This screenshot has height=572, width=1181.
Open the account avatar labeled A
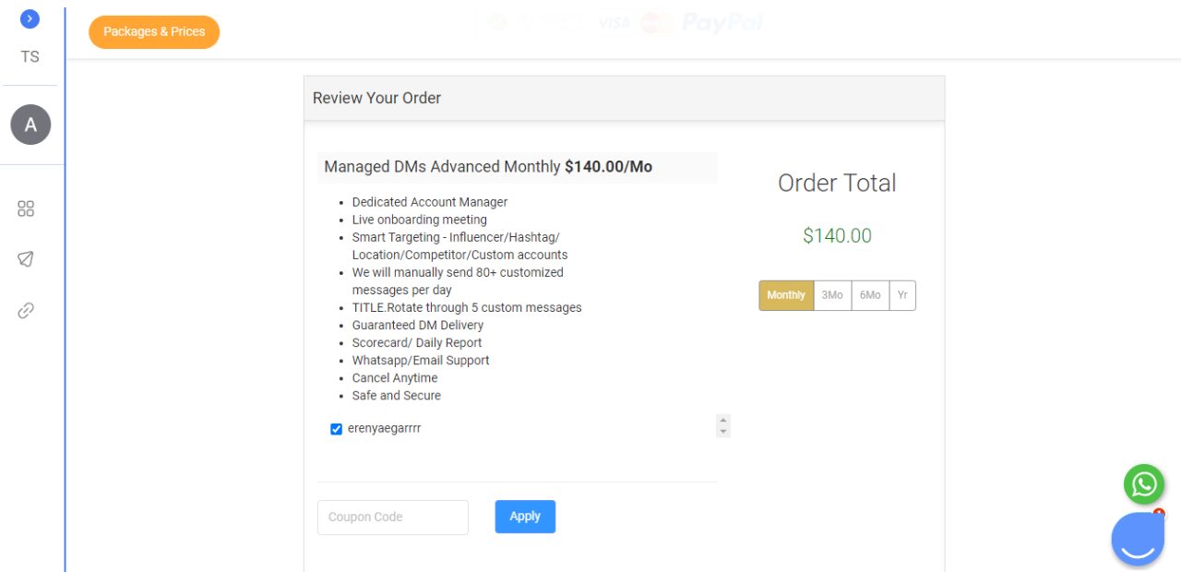(x=30, y=125)
